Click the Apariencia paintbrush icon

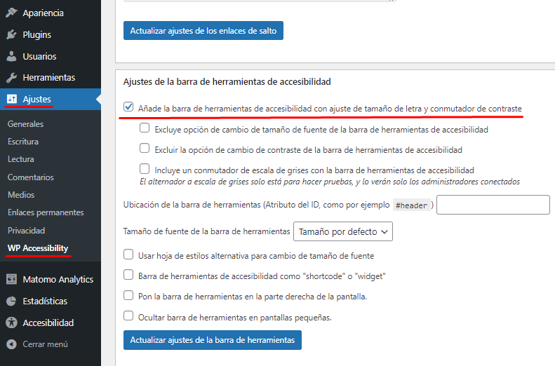pyautogui.click(x=11, y=13)
